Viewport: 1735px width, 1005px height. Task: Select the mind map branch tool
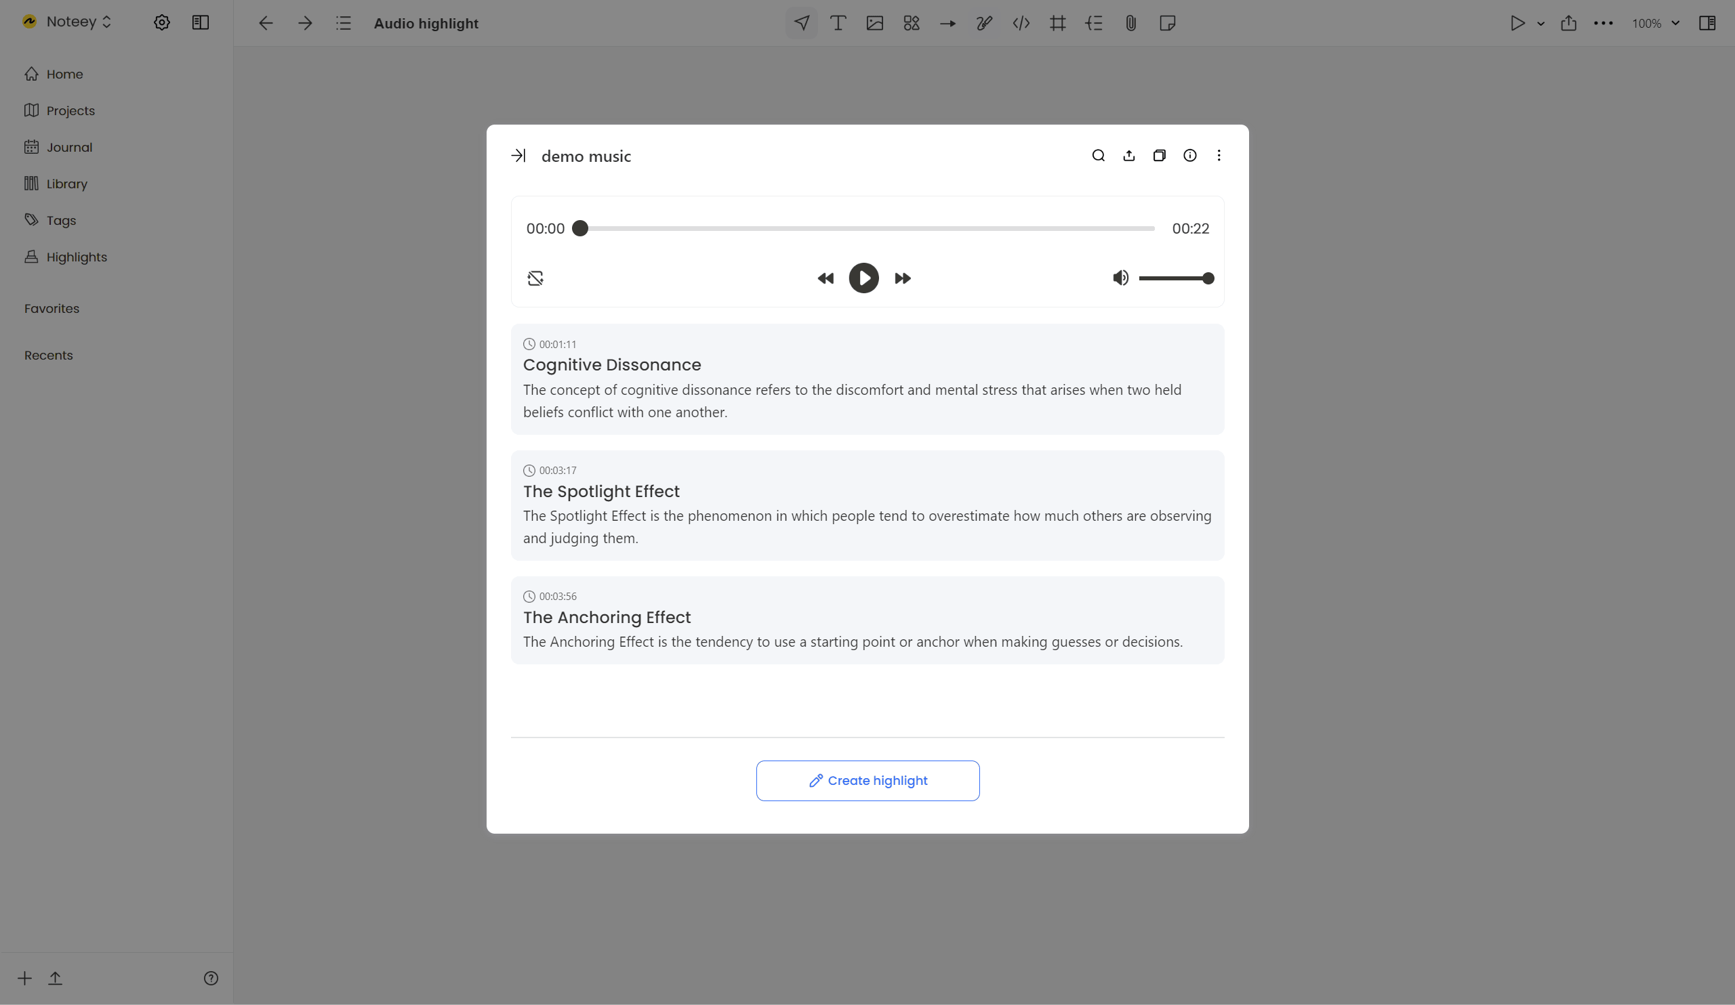[x=1094, y=23]
